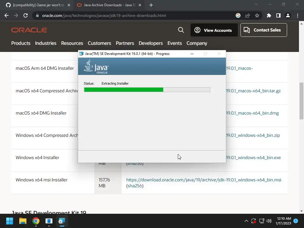Click the page vertical scrollbar thumb
The image size is (304, 228).
pos(301,101)
